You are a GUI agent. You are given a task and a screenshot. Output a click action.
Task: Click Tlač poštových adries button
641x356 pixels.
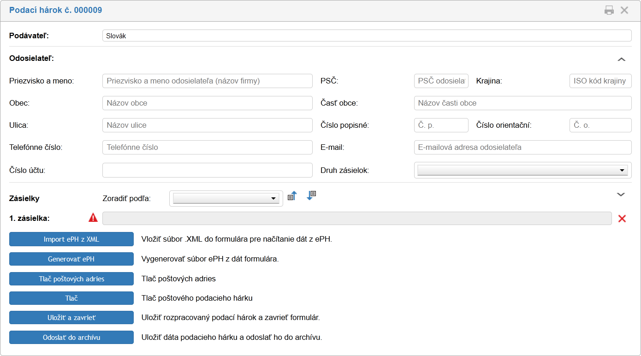(x=71, y=279)
